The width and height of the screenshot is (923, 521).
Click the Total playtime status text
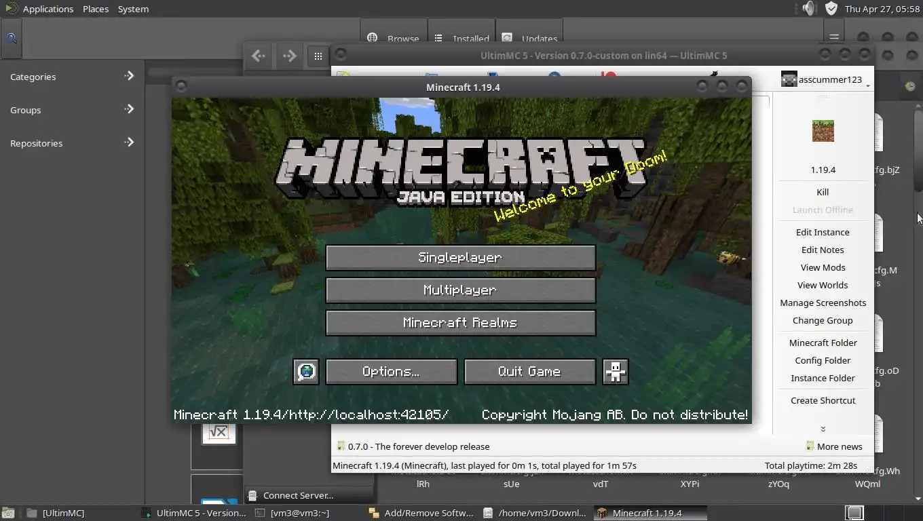(x=811, y=465)
